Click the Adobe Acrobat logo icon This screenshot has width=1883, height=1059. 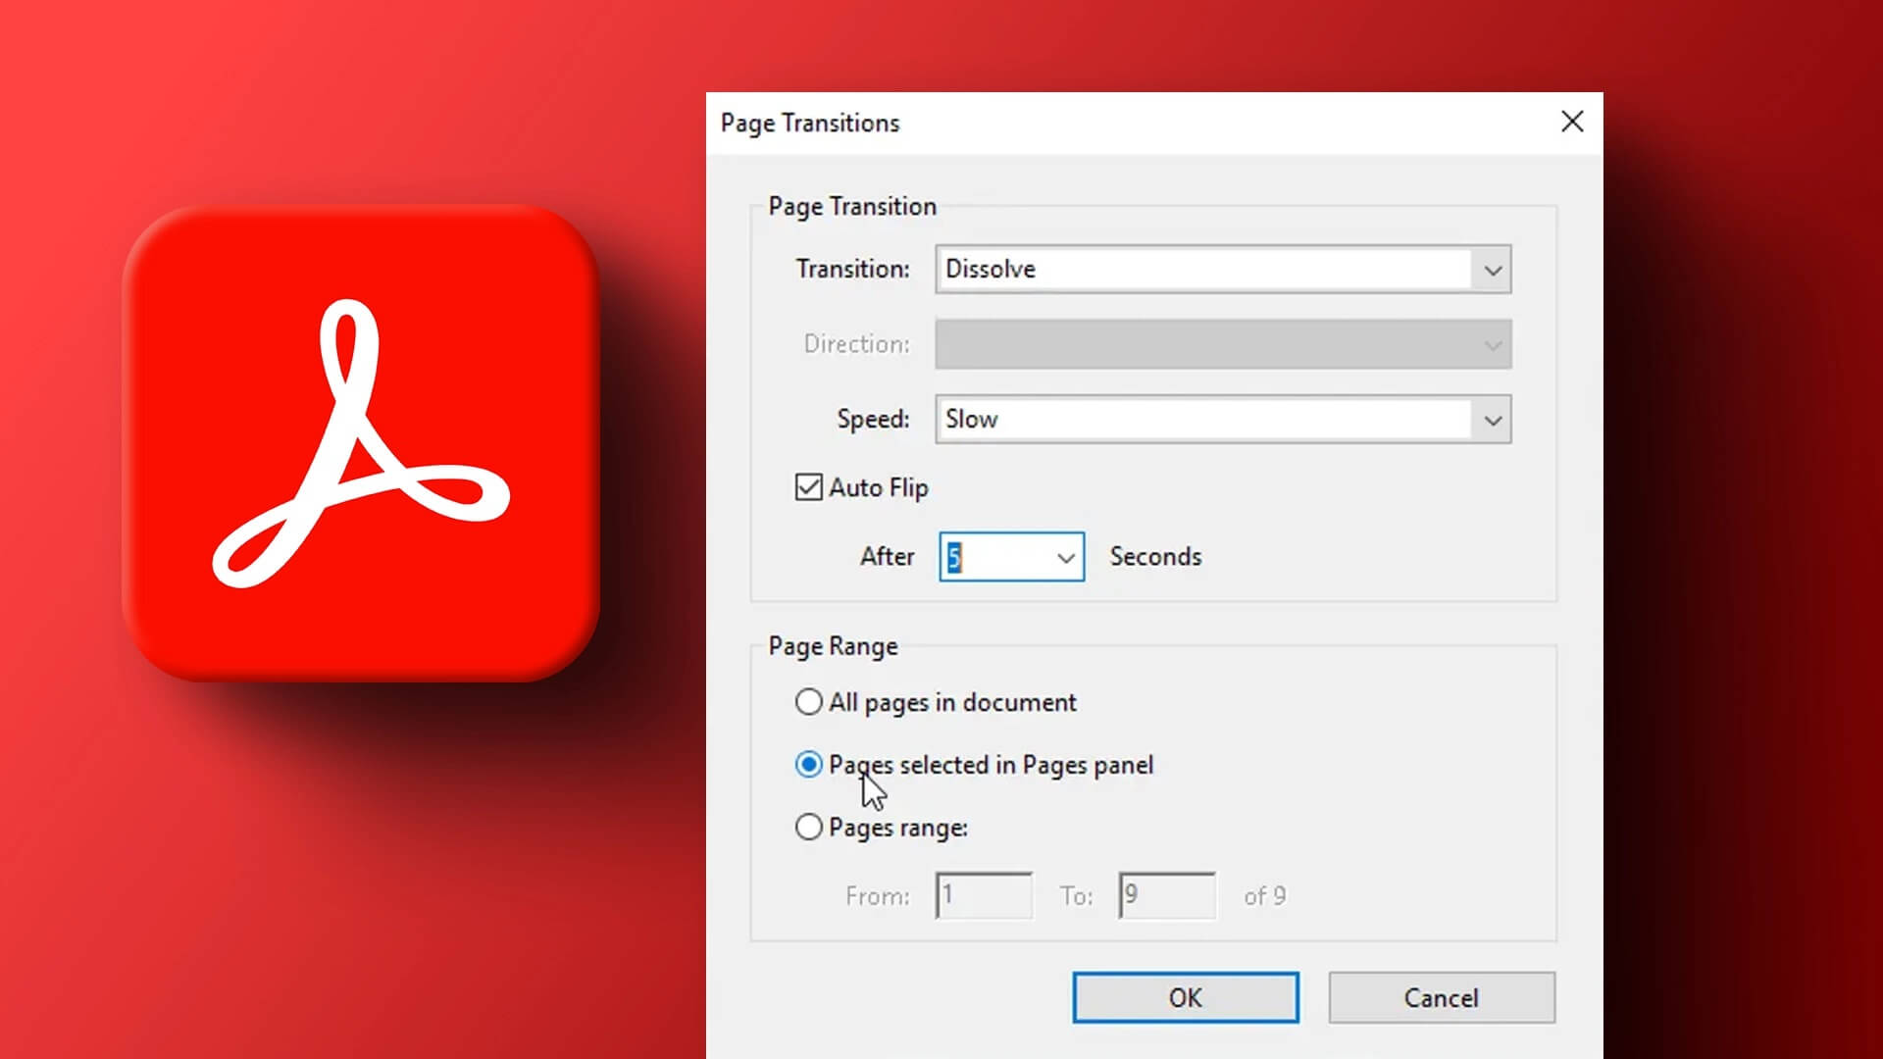click(361, 443)
